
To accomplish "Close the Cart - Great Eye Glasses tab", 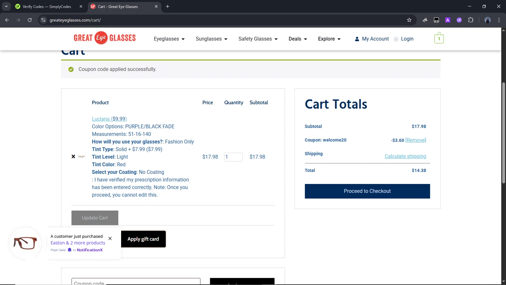I will point(156,6).
